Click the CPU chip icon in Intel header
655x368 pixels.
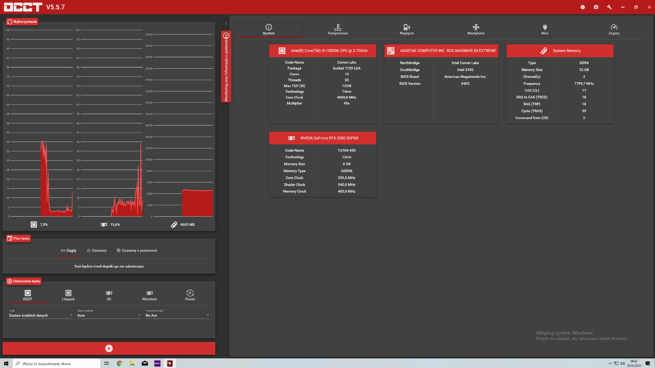pyautogui.click(x=282, y=51)
